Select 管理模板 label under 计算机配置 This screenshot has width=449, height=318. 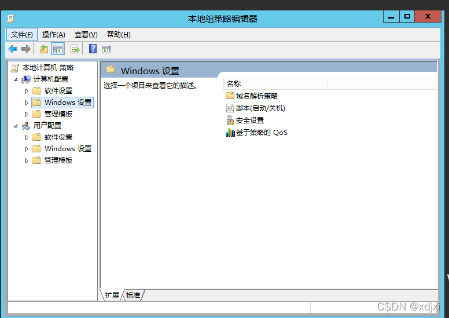tap(58, 114)
